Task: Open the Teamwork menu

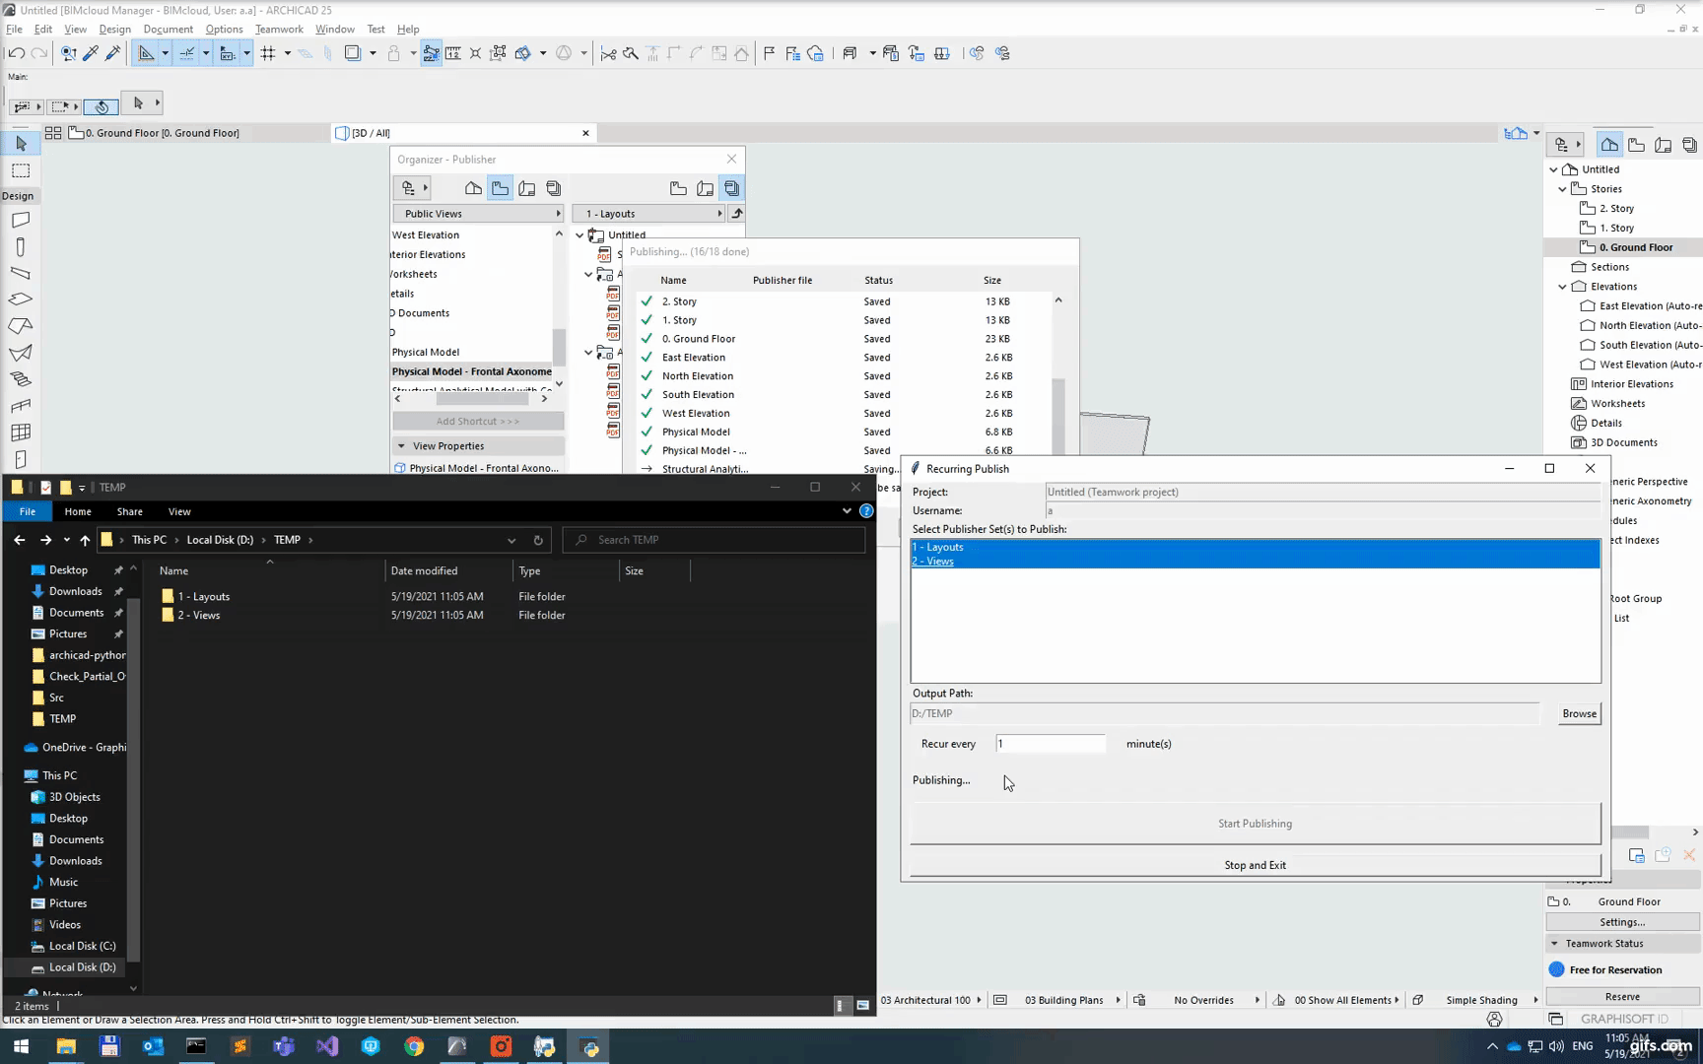Action: [279, 30]
